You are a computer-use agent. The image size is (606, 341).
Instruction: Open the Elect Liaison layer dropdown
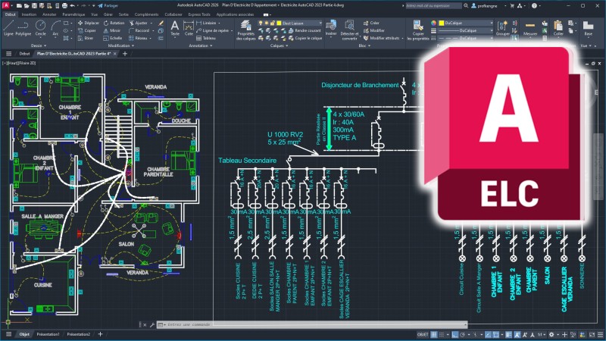[320, 23]
